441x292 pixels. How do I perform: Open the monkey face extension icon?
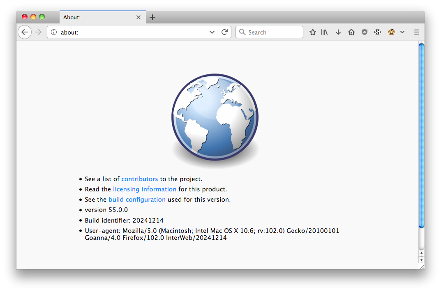pos(391,32)
